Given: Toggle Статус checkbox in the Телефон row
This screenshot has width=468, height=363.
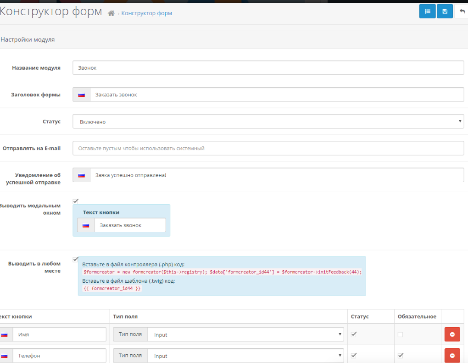Looking at the screenshot, I should 354,355.
